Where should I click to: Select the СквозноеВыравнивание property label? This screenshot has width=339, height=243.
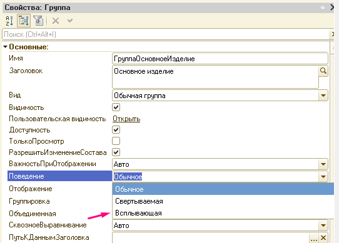(x=48, y=225)
